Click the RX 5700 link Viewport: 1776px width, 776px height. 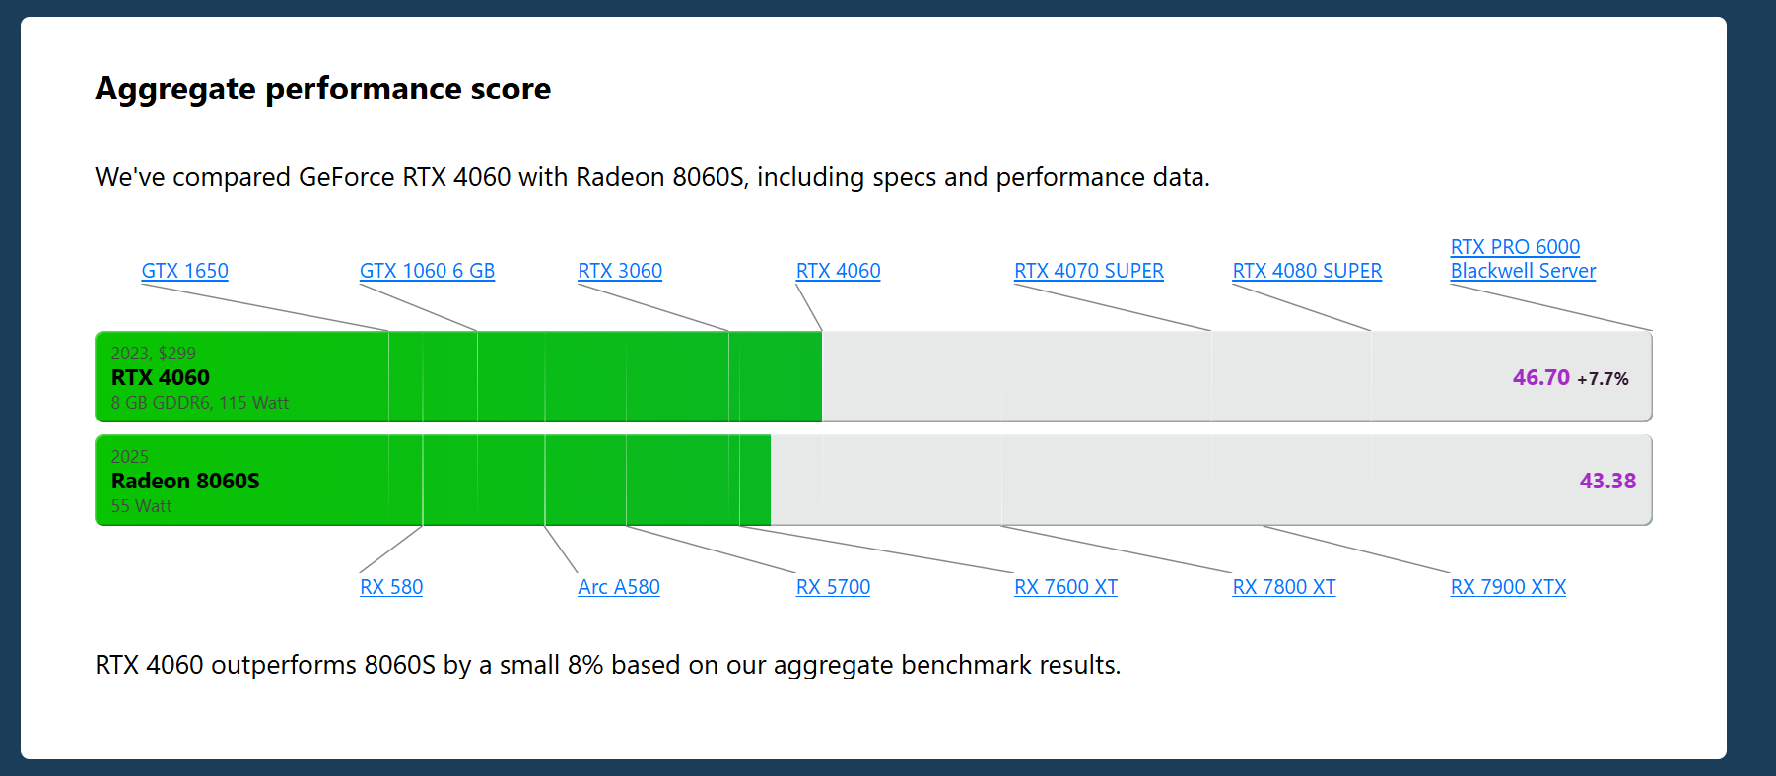point(833,587)
